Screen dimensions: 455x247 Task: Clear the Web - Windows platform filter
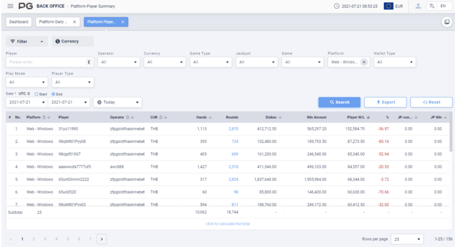[x=364, y=62]
